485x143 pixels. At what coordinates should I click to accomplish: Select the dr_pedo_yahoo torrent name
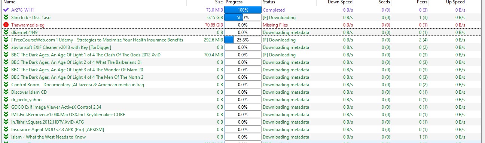click(x=26, y=99)
